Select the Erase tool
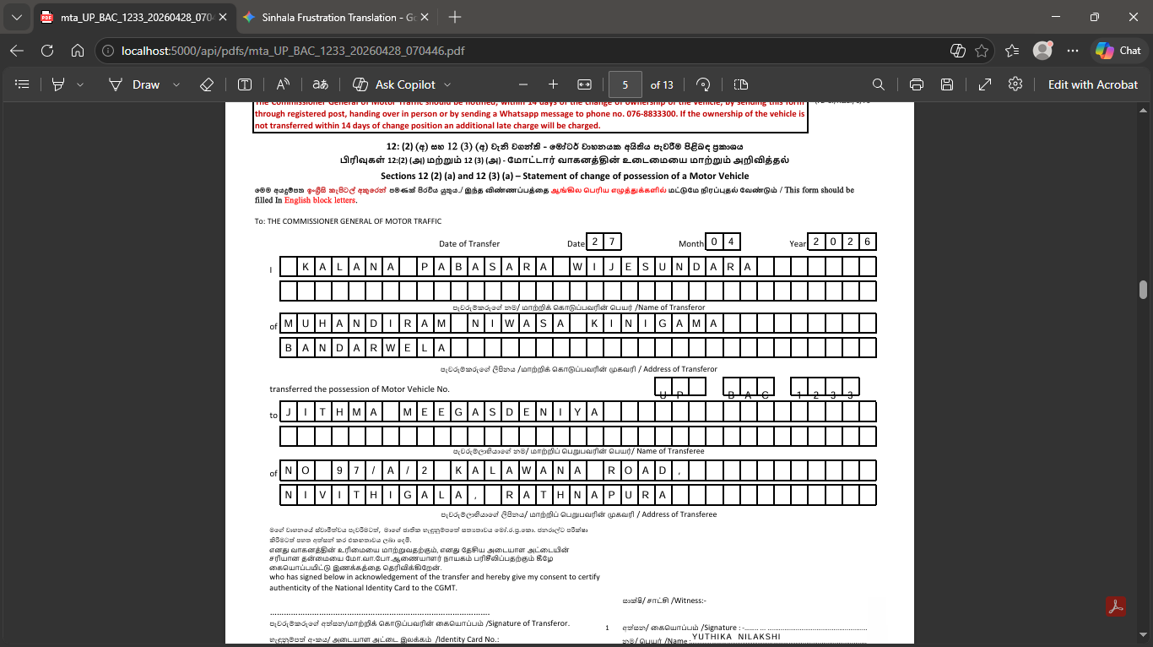This screenshot has width=1153, height=647. (207, 84)
